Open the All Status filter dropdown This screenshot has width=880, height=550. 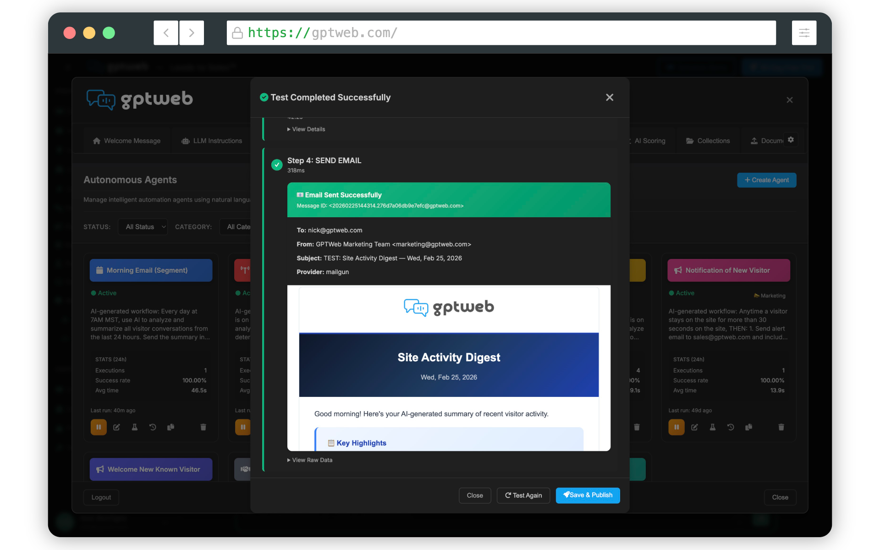pyautogui.click(x=143, y=227)
